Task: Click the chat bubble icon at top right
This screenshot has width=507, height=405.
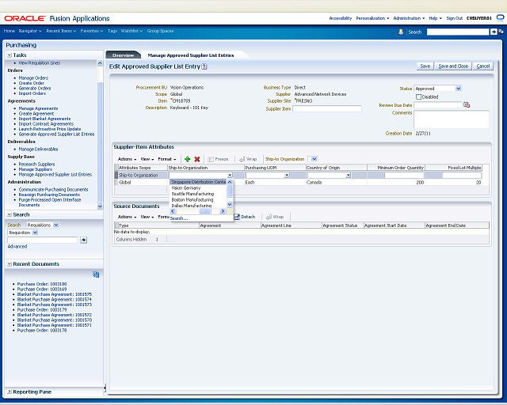Action: tap(500, 18)
